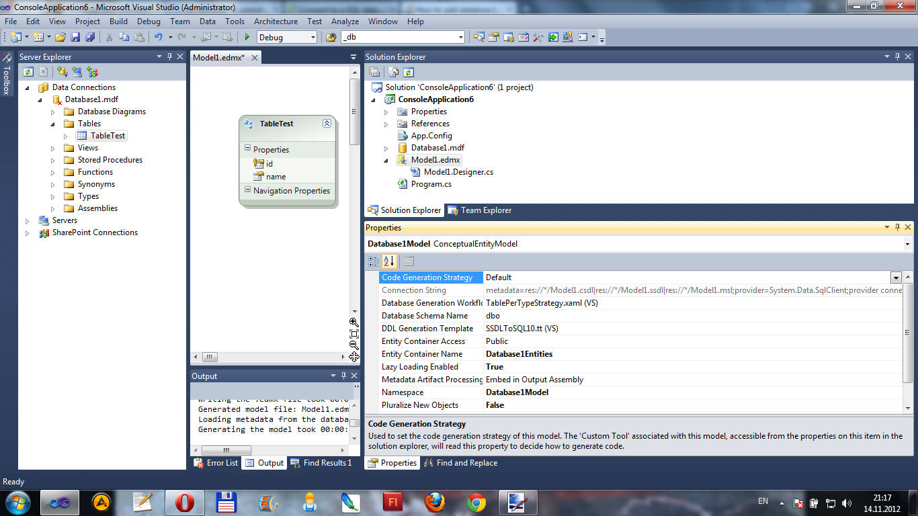This screenshot has width=918, height=516.
Task: Collapse the Properties section of TableTest entity
Action: [247, 149]
